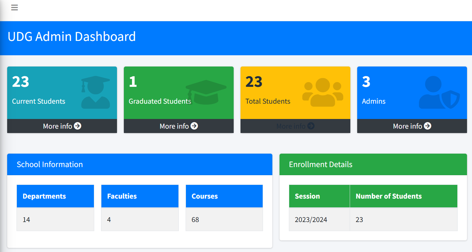Click the Total Students More info link

(295, 126)
